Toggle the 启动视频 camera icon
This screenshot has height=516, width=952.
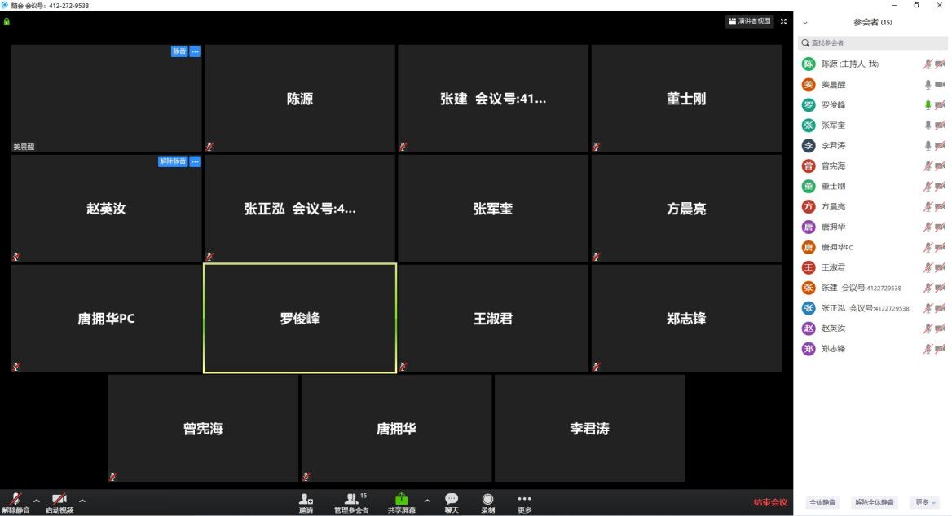[x=59, y=498]
